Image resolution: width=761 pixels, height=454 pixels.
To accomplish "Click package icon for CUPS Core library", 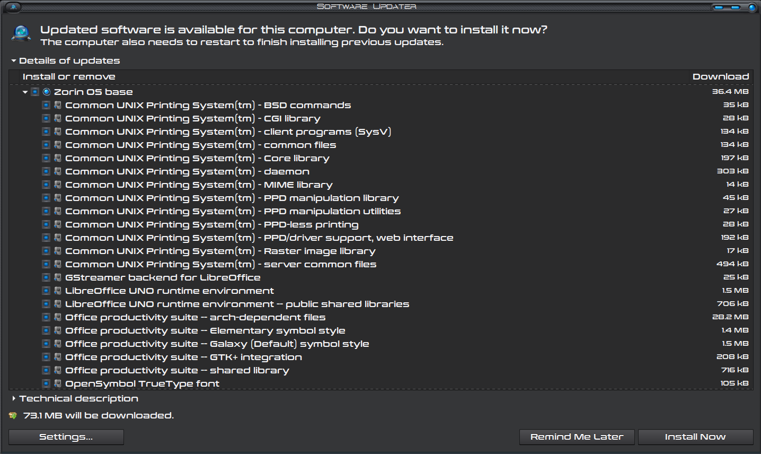I will (58, 158).
